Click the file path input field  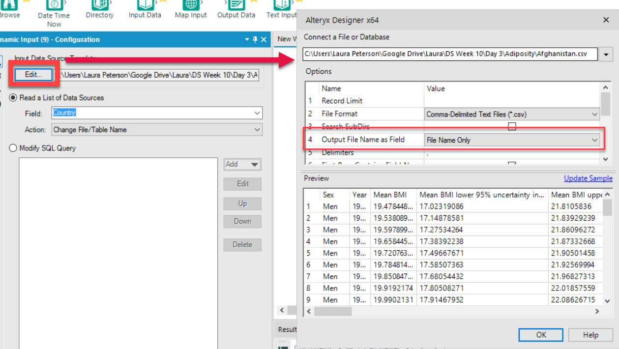pyautogui.click(x=450, y=54)
